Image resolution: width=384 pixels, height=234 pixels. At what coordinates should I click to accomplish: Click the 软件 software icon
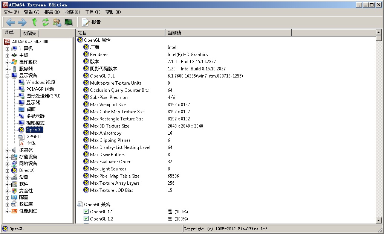coord(14,184)
